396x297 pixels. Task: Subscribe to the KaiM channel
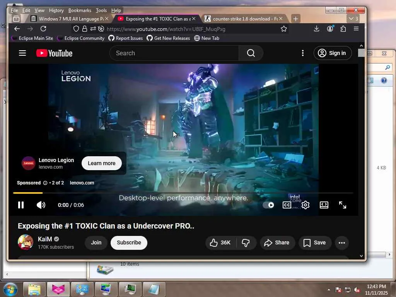click(x=129, y=243)
